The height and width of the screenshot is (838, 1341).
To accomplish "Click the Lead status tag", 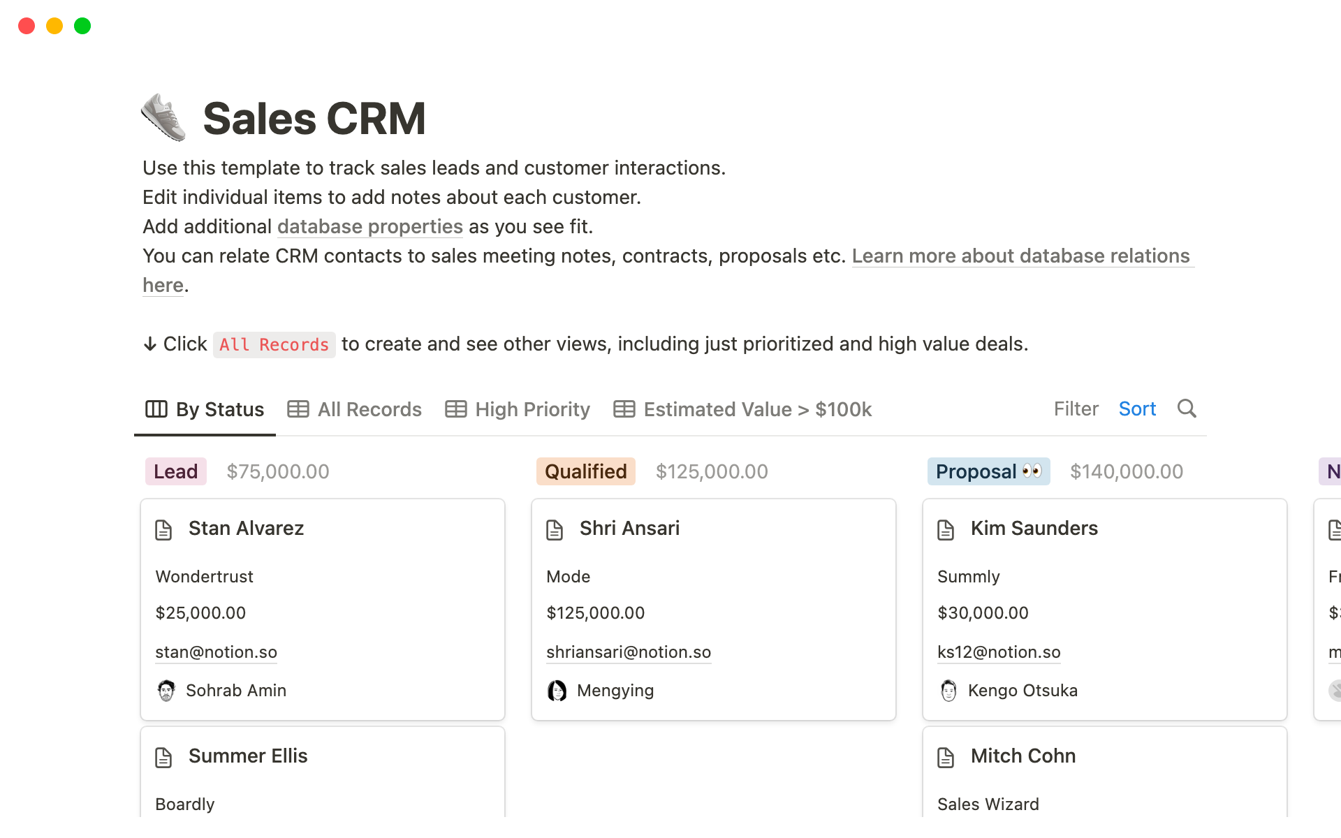I will tap(175, 471).
